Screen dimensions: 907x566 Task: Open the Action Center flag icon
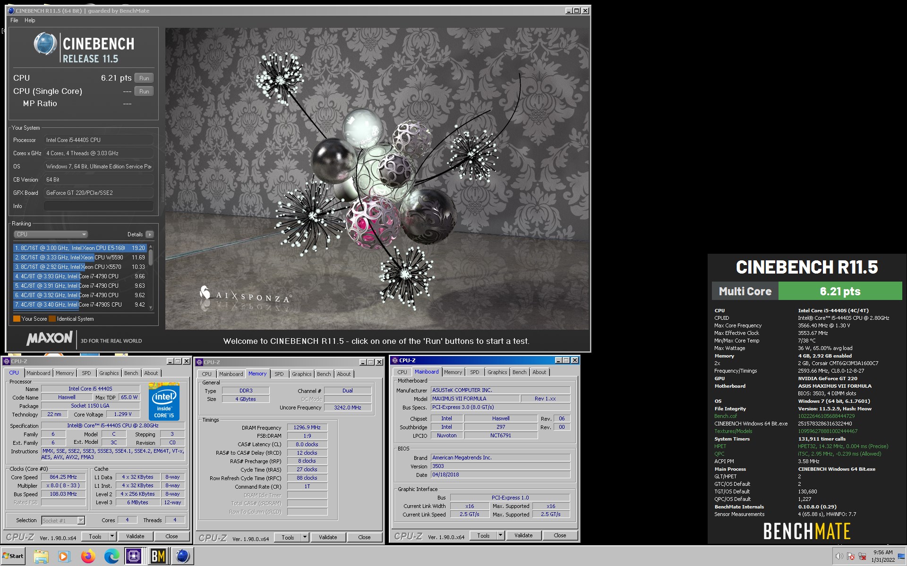point(851,556)
